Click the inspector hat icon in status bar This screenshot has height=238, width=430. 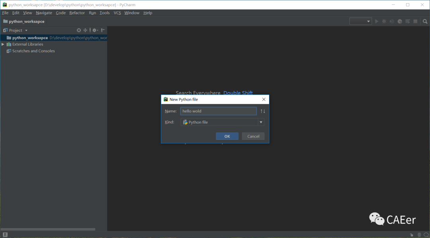(419, 235)
